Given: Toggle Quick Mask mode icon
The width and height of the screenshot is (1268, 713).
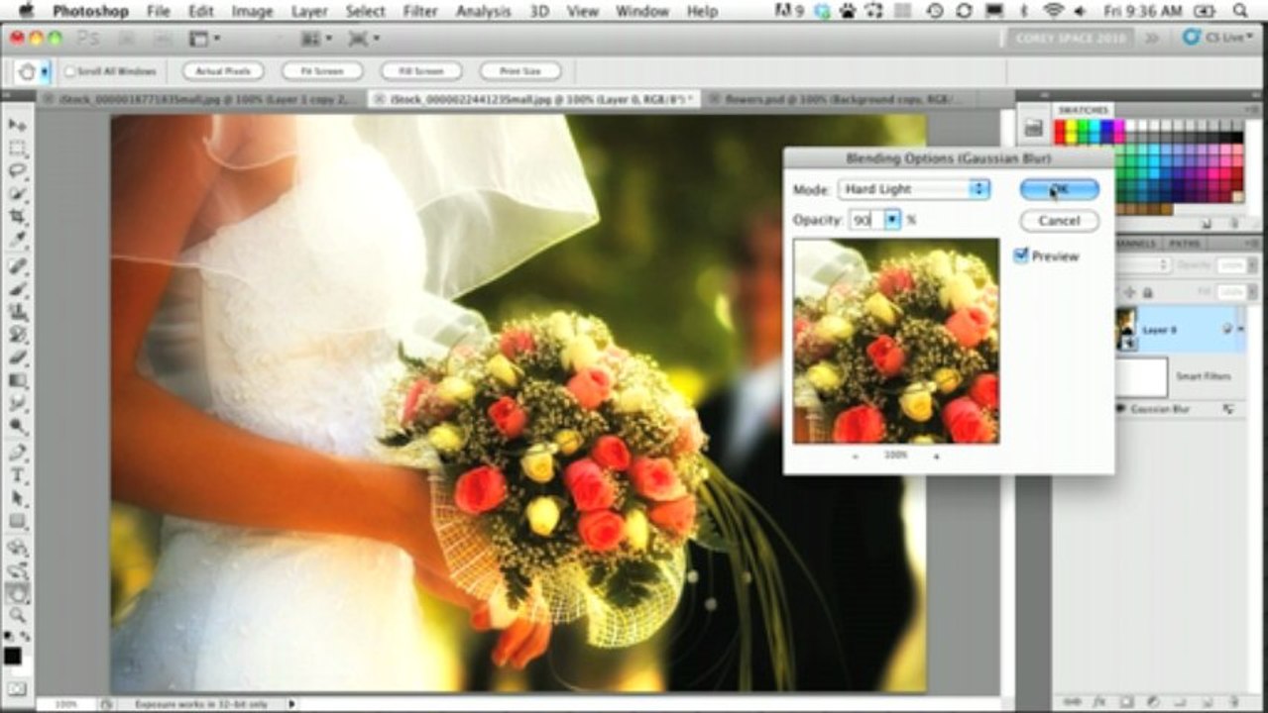Looking at the screenshot, I should coord(16,688).
